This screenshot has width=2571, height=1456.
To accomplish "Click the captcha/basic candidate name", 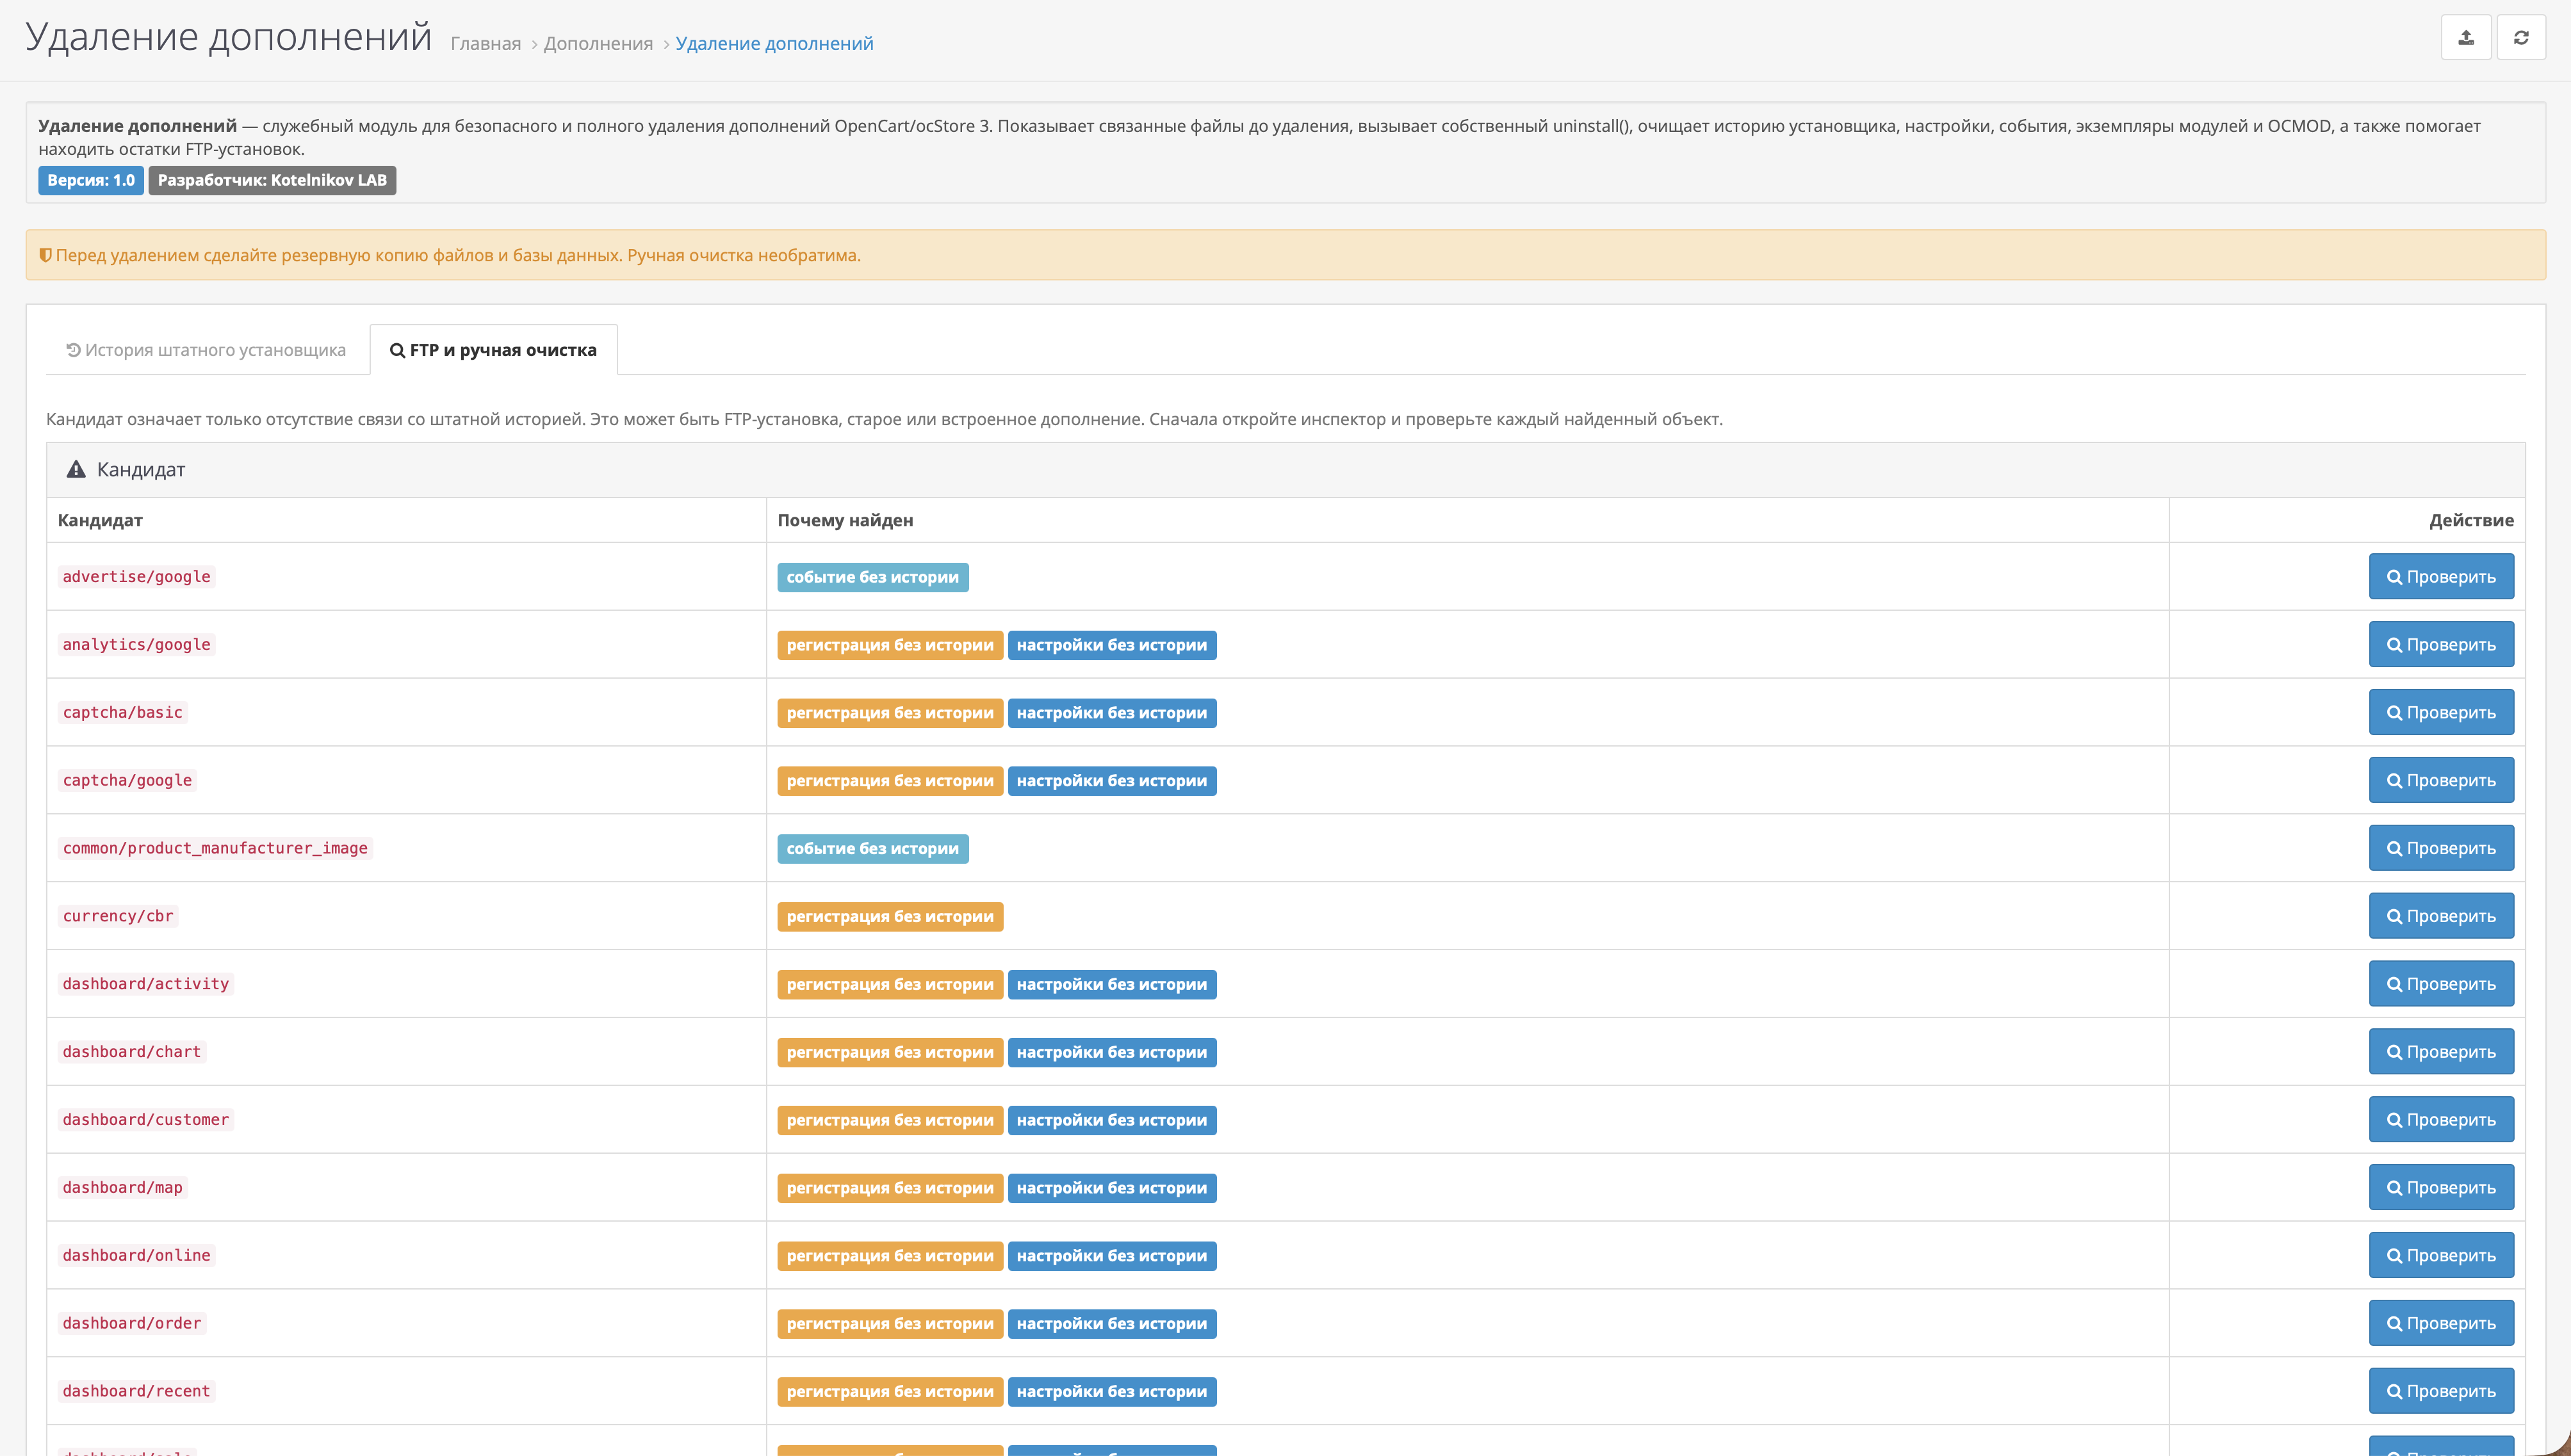I will (x=122, y=713).
